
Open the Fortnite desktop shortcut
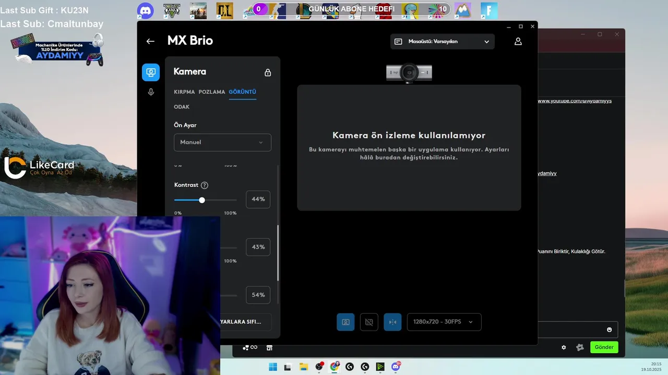489,10
